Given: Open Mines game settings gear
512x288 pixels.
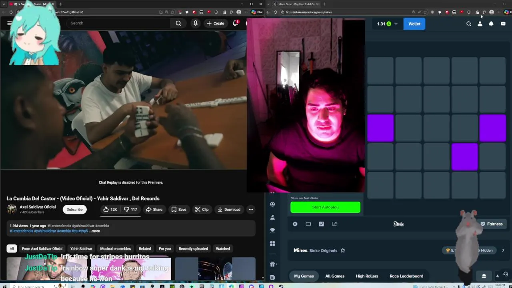Looking at the screenshot, I should coord(295,224).
